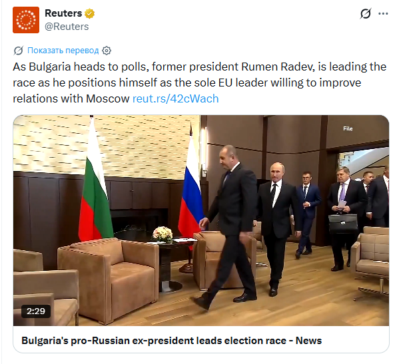The height and width of the screenshot is (364, 397).
Task: Open the @Reuters handle
Action: [x=67, y=27]
